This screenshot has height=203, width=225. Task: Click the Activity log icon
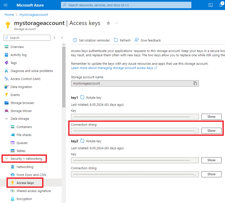pos(7,55)
